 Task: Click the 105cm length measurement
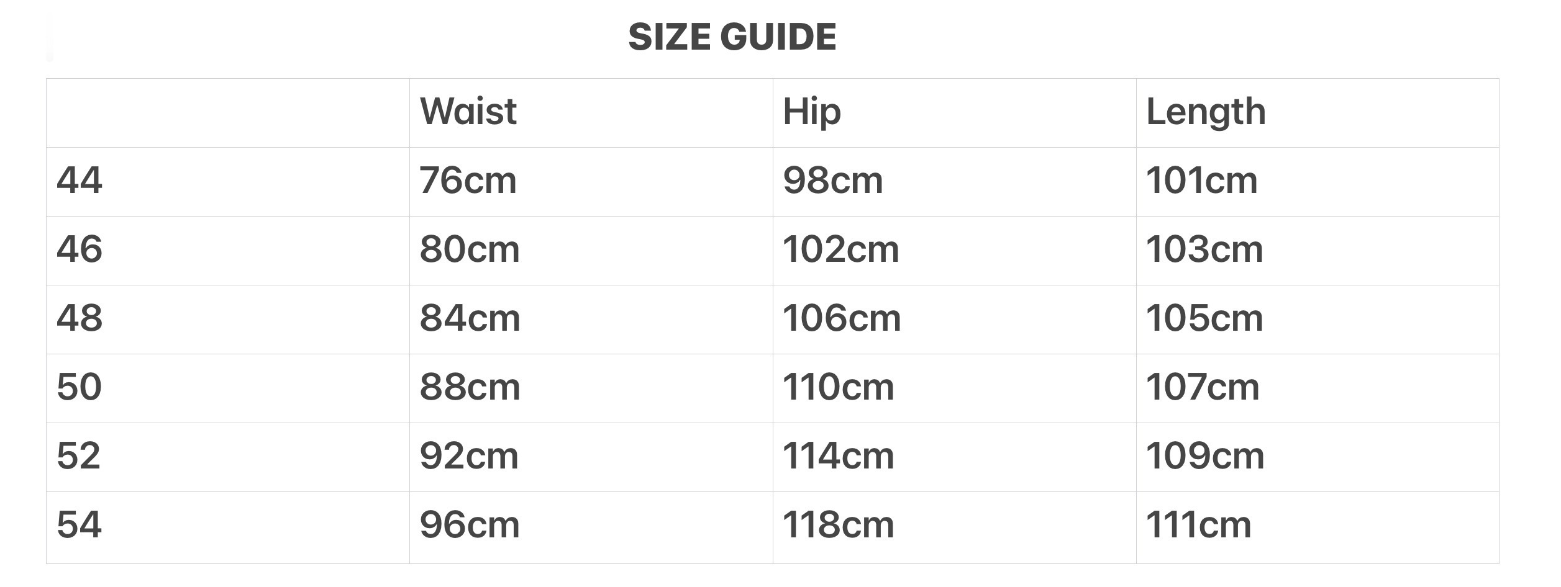[x=1204, y=318]
